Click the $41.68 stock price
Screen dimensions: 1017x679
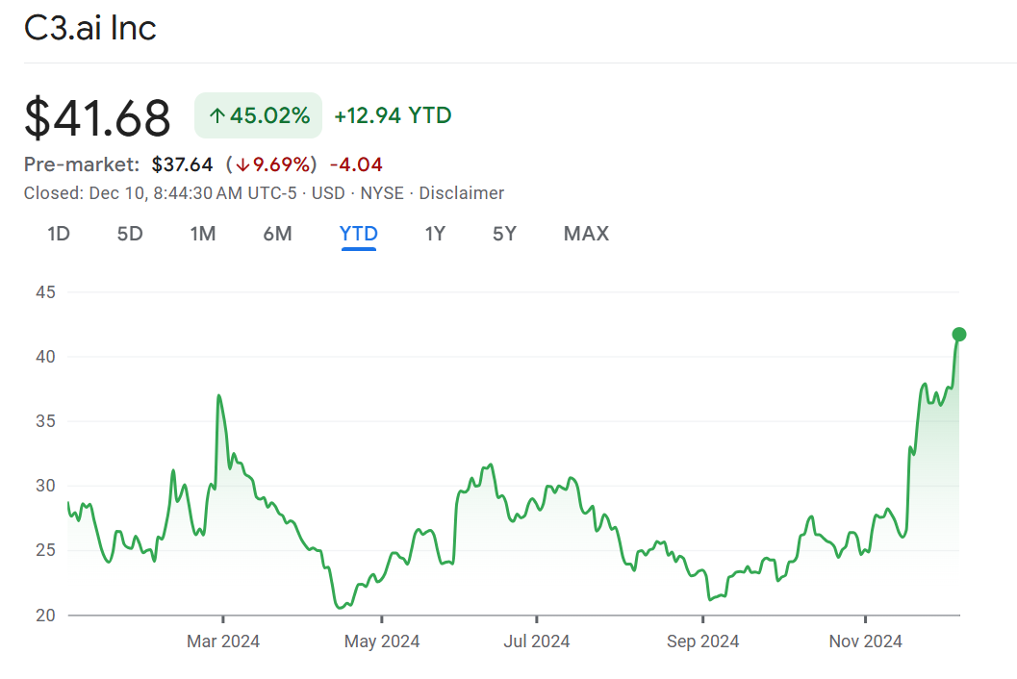[x=97, y=118]
